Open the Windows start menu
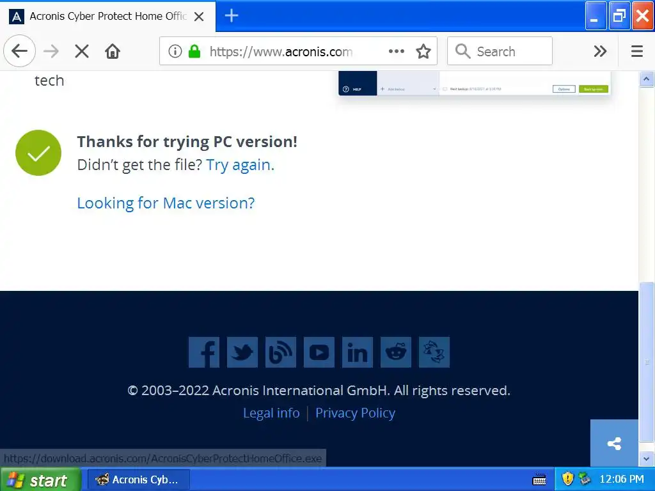The image size is (655, 491). (40, 479)
